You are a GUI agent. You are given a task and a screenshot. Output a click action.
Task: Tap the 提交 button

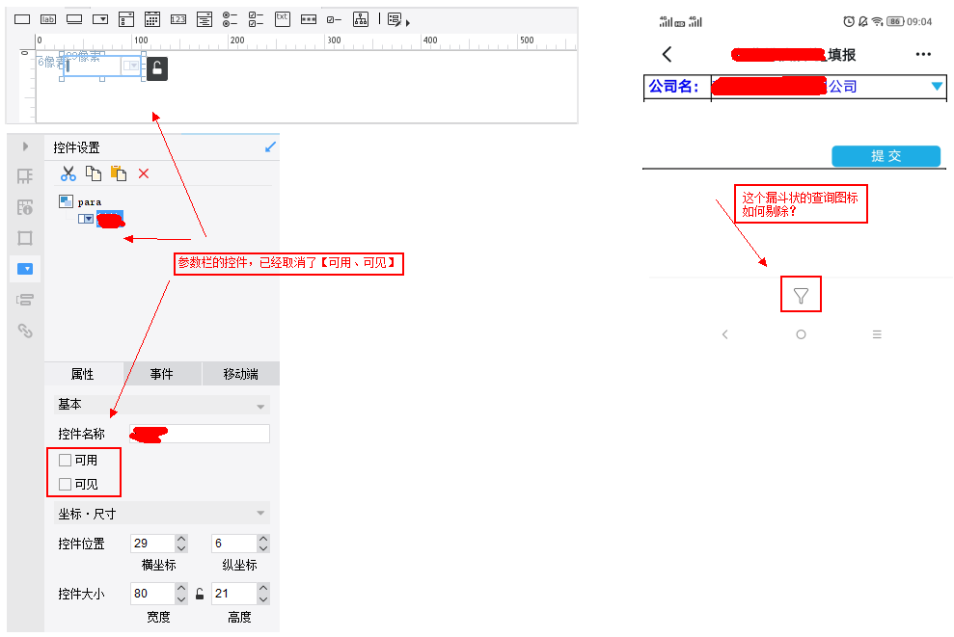886,155
